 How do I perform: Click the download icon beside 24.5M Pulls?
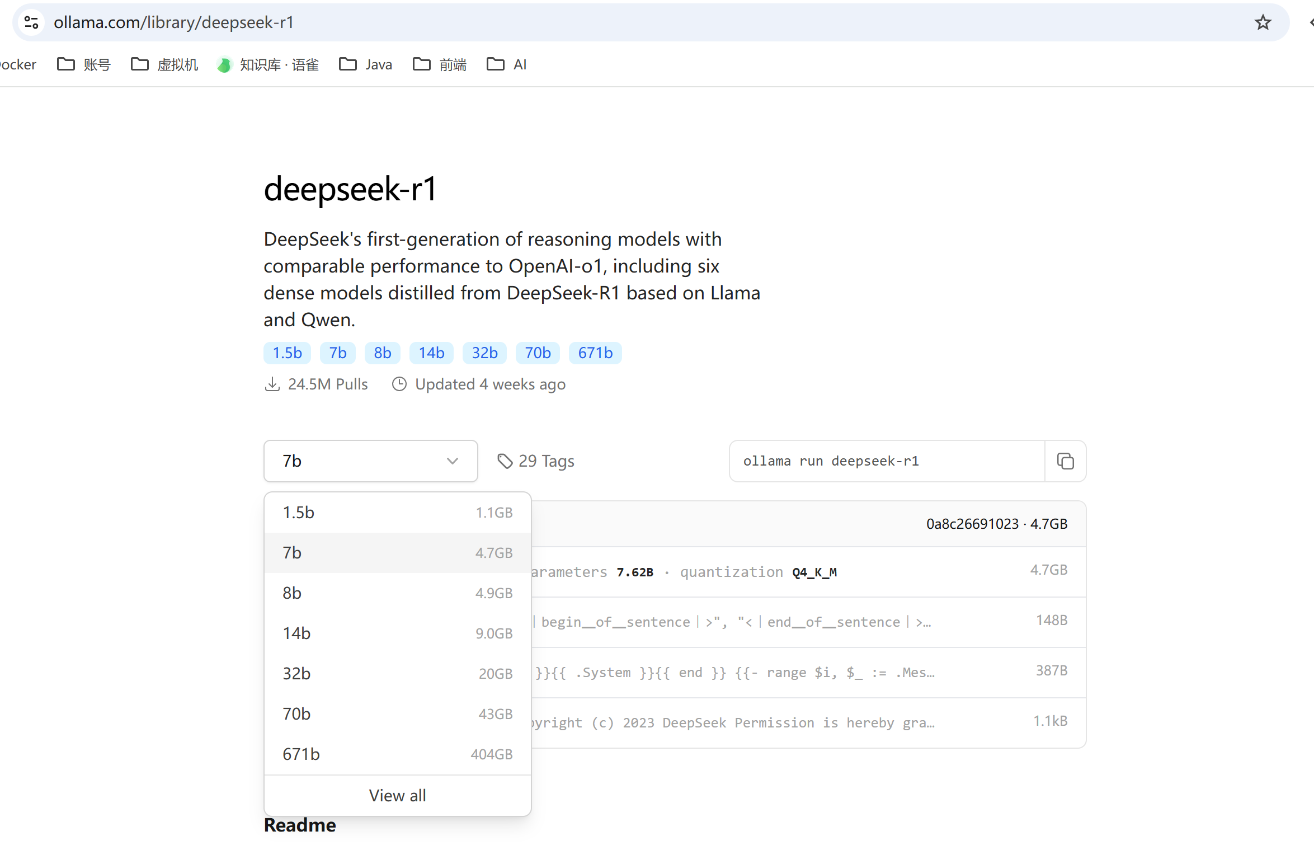[x=272, y=384]
